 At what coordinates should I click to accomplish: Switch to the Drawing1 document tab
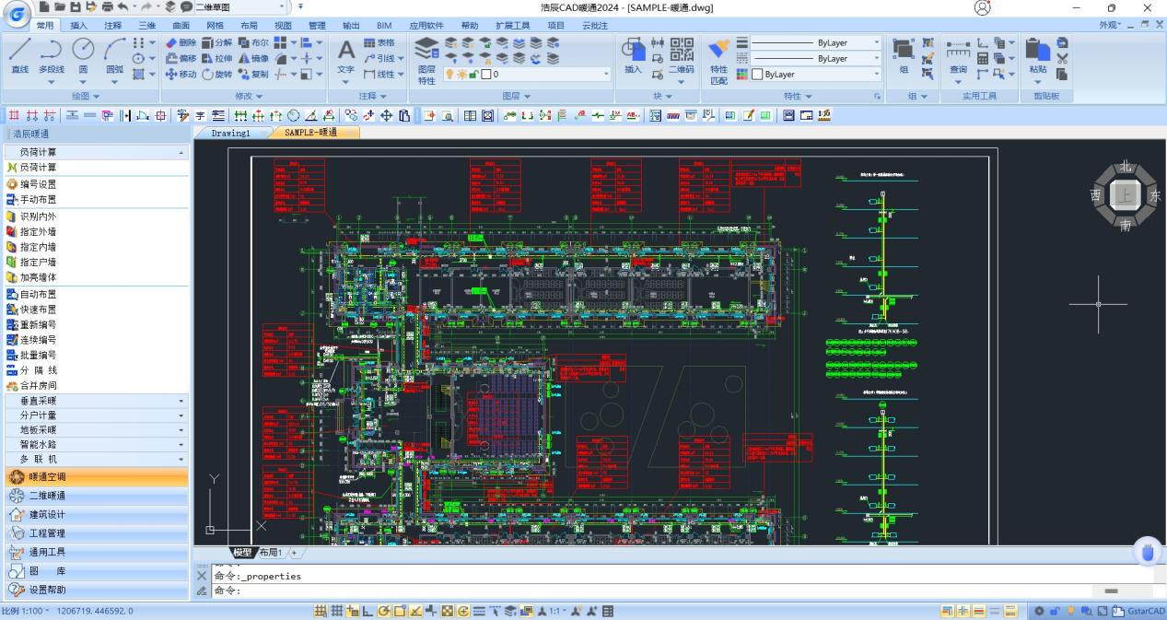click(230, 133)
